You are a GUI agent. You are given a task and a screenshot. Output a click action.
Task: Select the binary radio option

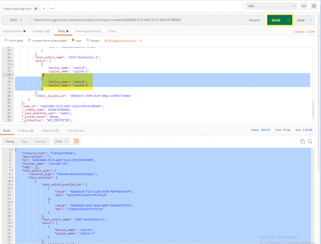point(88,40)
